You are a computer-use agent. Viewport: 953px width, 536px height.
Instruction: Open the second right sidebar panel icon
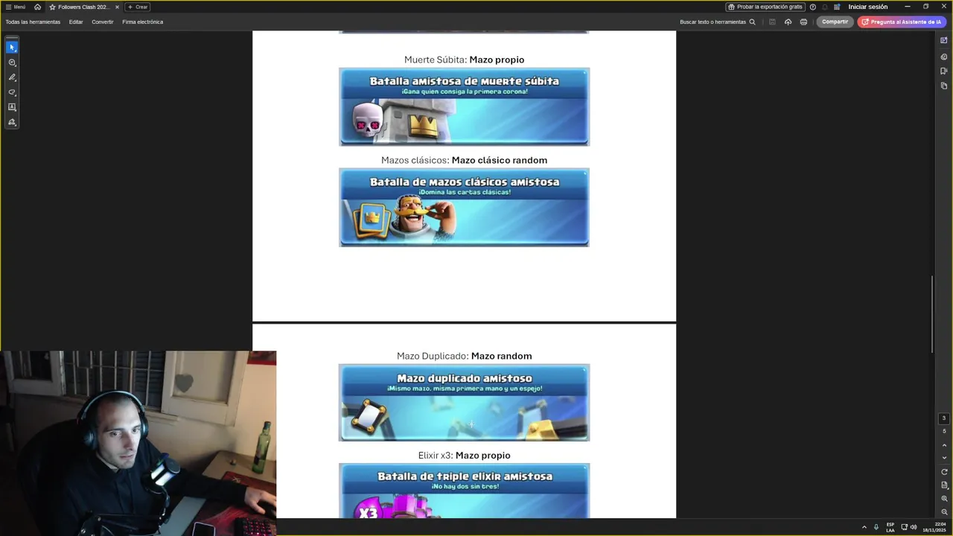(x=944, y=57)
